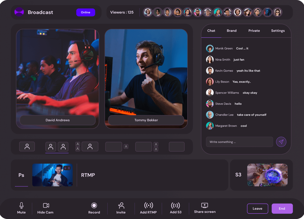Send the chat message with paper plane
Viewport: 304px width, 219px height.
coord(281,142)
